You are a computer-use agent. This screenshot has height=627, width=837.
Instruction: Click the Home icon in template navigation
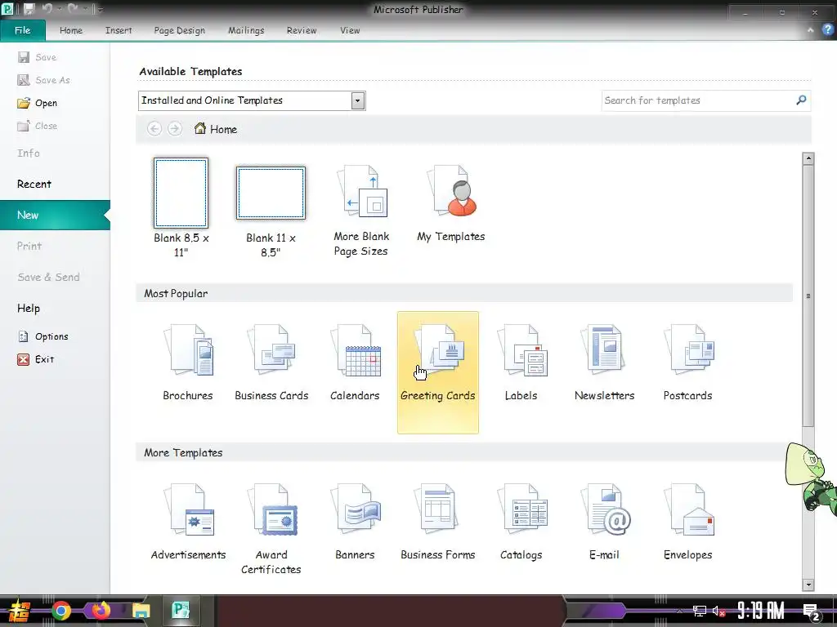pyautogui.click(x=200, y=128)
